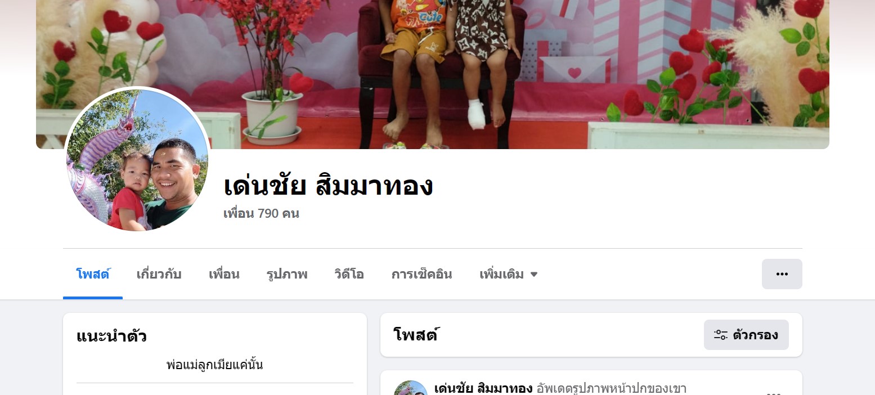
Task: Go to the รูปภาพ tab
Action: (287, 275)
